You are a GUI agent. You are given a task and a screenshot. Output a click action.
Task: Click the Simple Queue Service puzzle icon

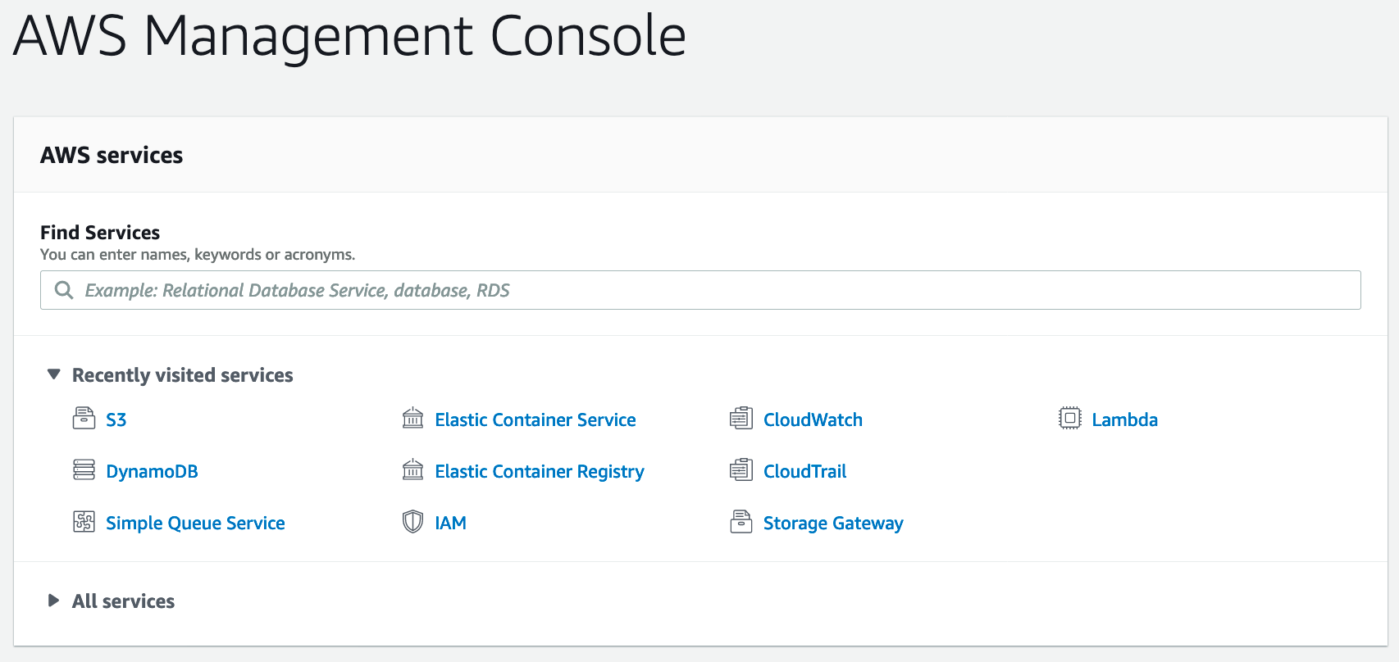pyautogui.click(x=84, y=522)
